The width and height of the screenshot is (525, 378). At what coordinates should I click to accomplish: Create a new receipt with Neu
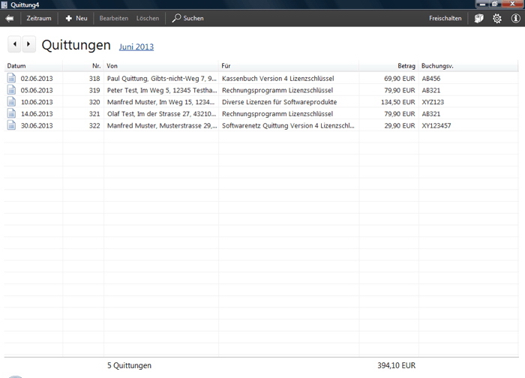(76, 18)
